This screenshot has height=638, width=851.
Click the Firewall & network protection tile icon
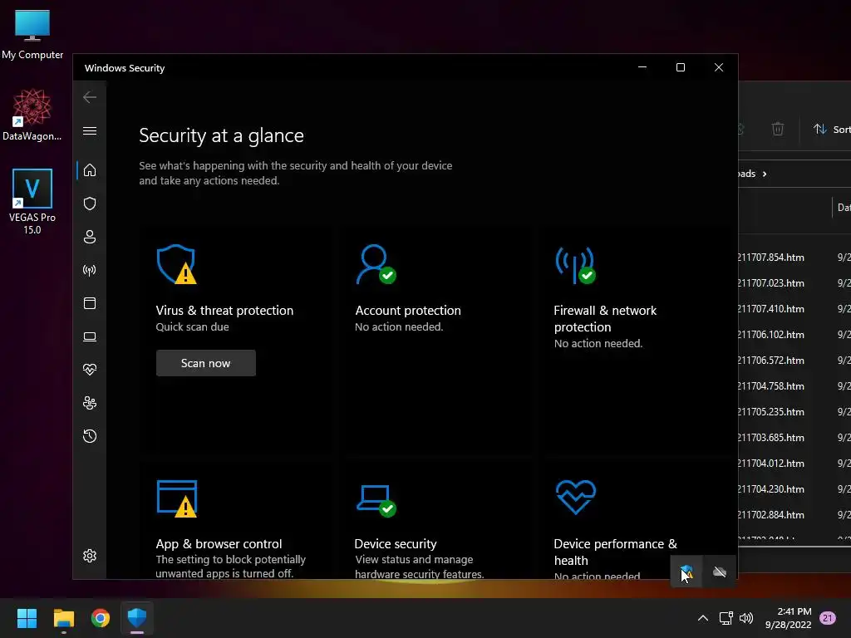click(575, 265)
